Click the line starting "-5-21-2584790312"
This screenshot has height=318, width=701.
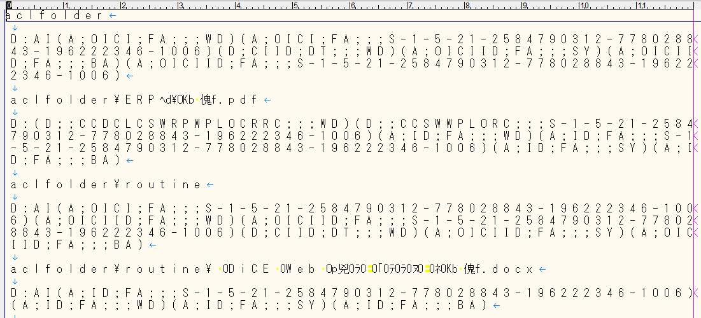point(351,148)
